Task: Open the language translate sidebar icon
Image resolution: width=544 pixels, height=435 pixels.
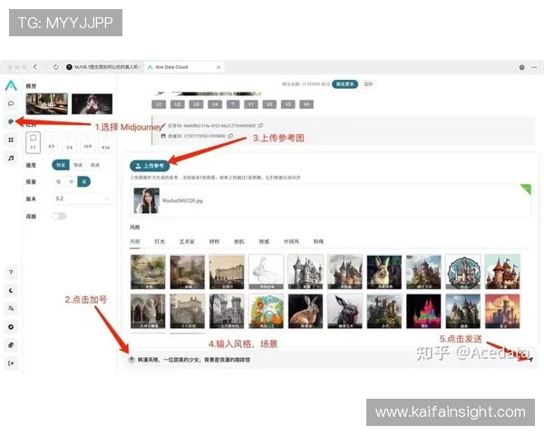Action: pos(11,308)
